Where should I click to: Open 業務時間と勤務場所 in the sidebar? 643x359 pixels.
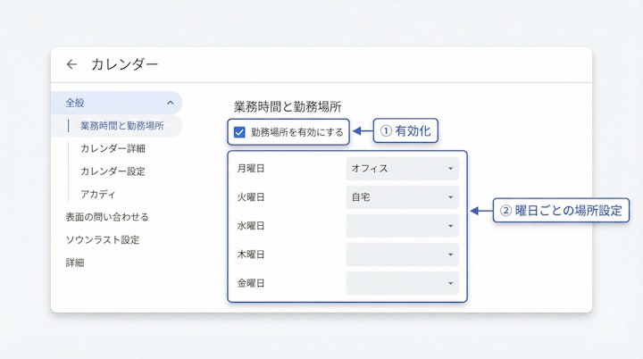tap(121, 126)
